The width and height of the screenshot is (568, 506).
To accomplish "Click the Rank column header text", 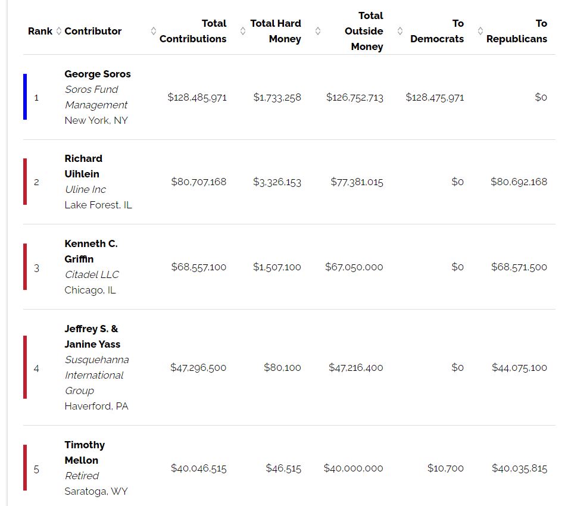I will coord(40,31).
